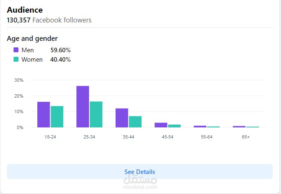Click the Audience heading

coord(25,10)
